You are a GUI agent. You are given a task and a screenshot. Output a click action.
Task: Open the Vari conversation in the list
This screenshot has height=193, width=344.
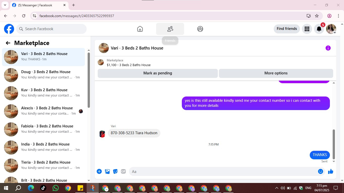(x=43, y=57)
